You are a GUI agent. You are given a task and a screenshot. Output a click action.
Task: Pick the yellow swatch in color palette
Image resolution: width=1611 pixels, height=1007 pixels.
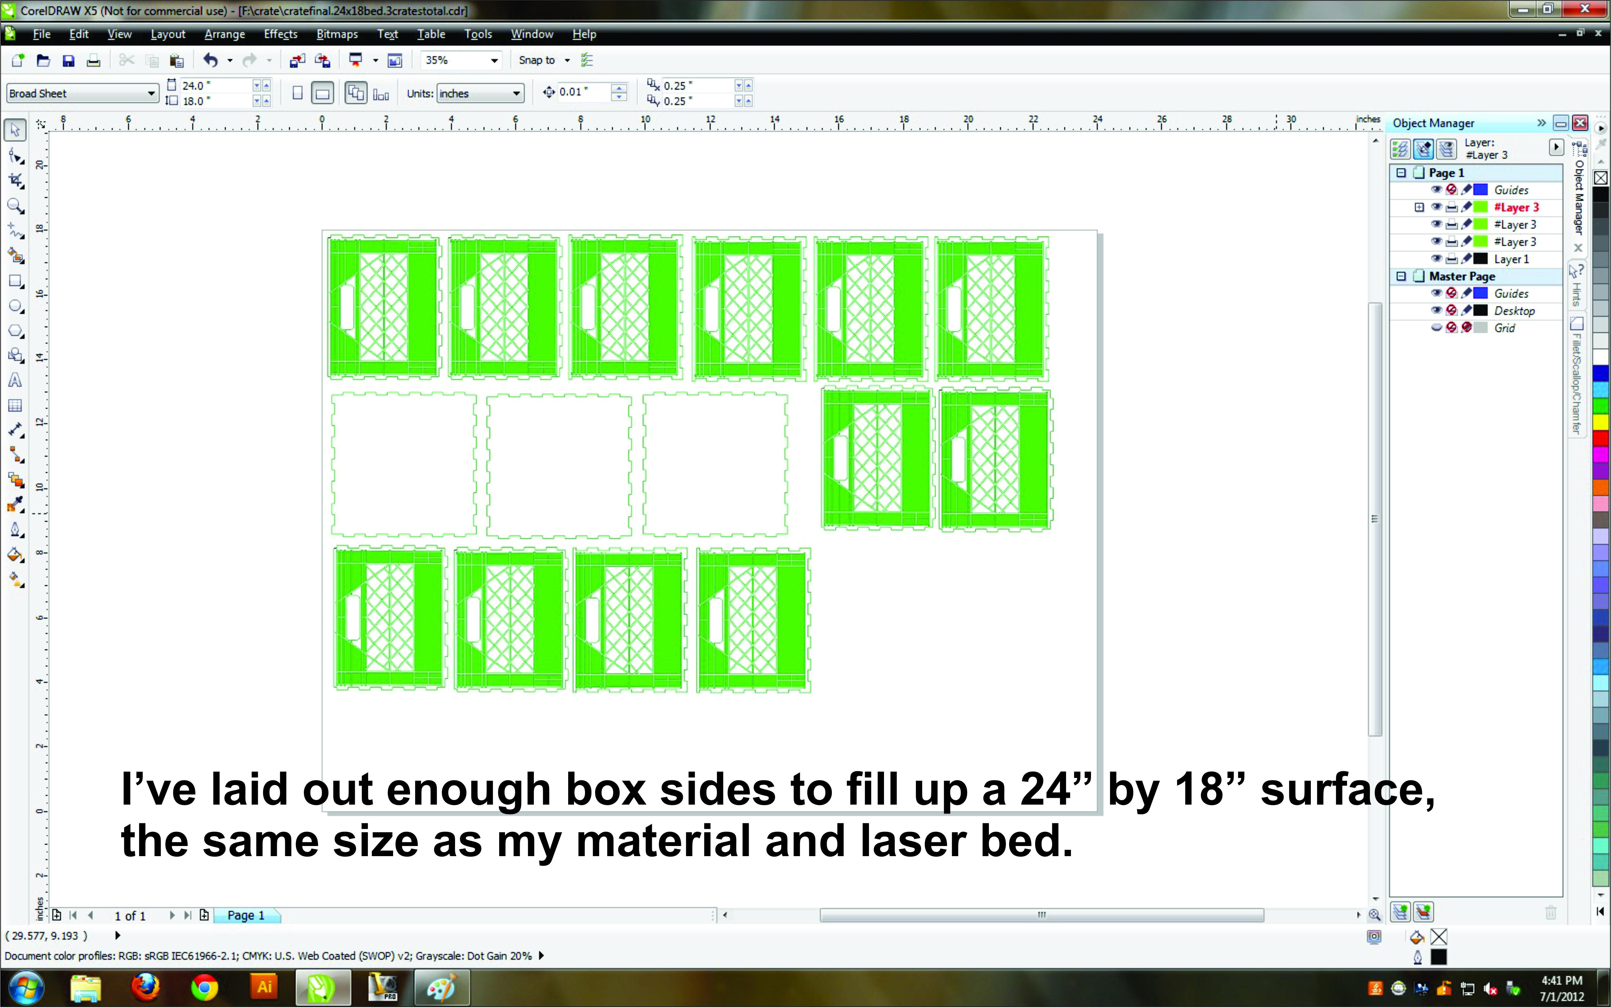(x=1600, y=422)
